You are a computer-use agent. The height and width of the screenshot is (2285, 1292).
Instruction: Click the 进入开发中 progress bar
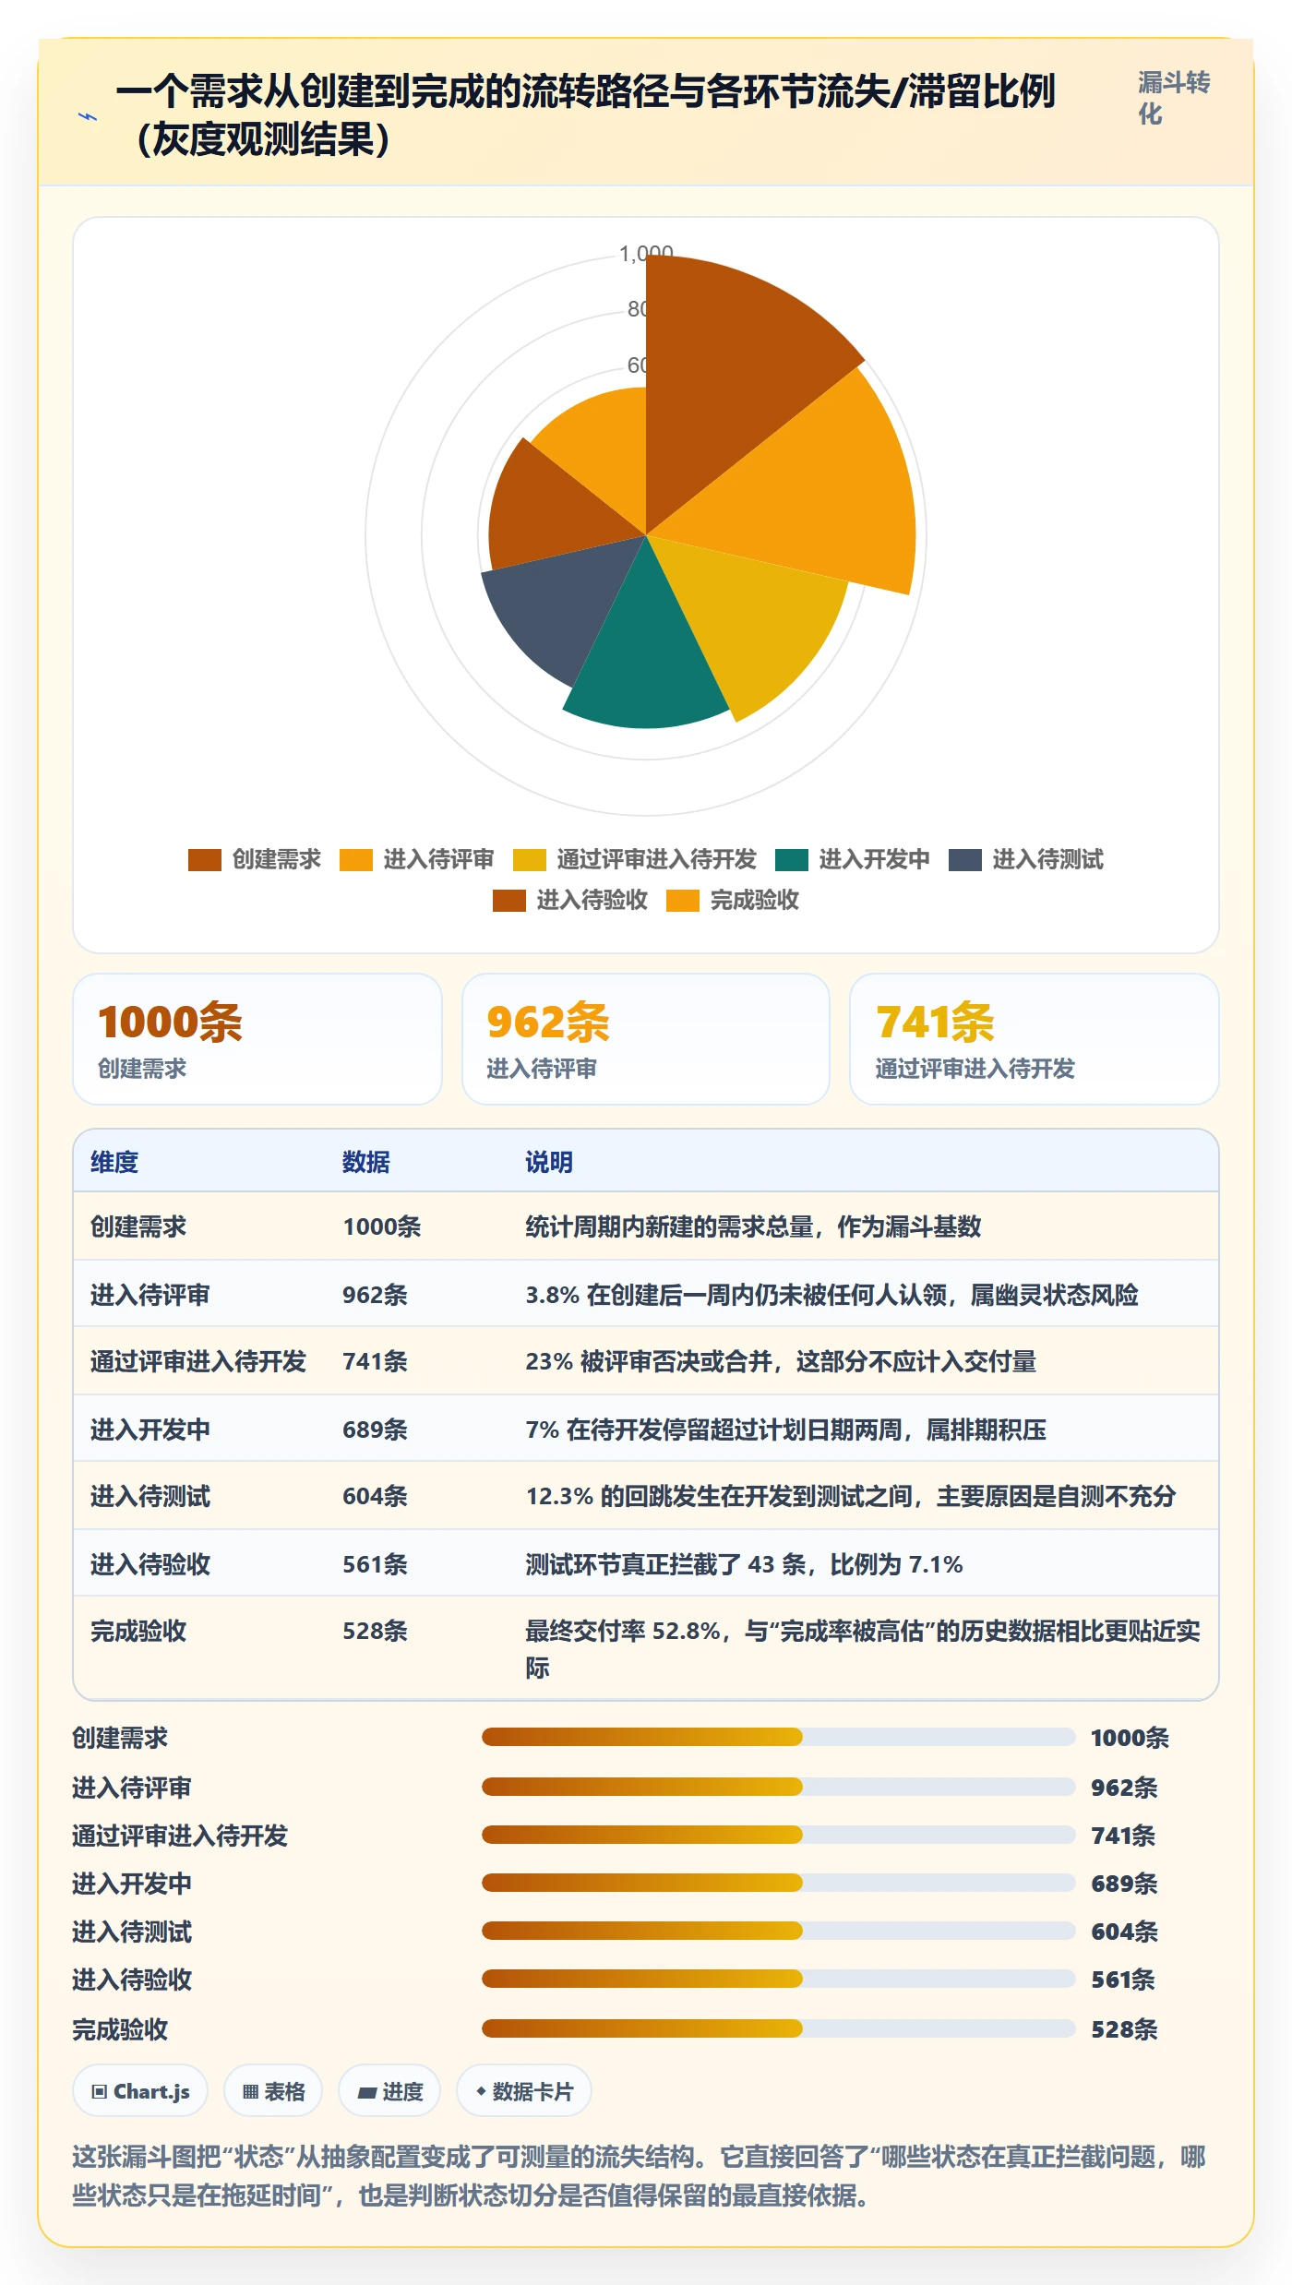[778, 1883]
